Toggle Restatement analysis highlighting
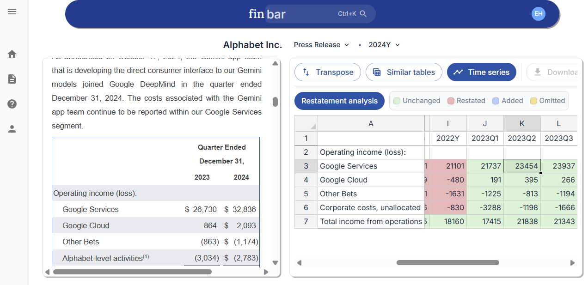Viewport: 588px width, 285px height. click(x=339, y=101)
